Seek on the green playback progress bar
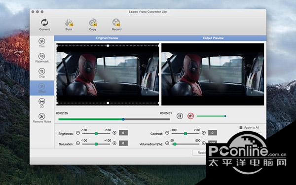Screen dimensions: 296x185 point(114,119)
